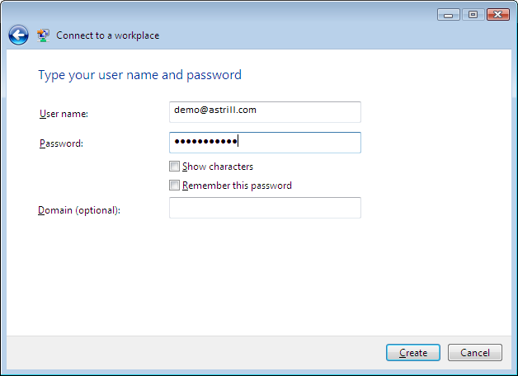Click the Password label
The image size is (518, 376).
point(61,143)
